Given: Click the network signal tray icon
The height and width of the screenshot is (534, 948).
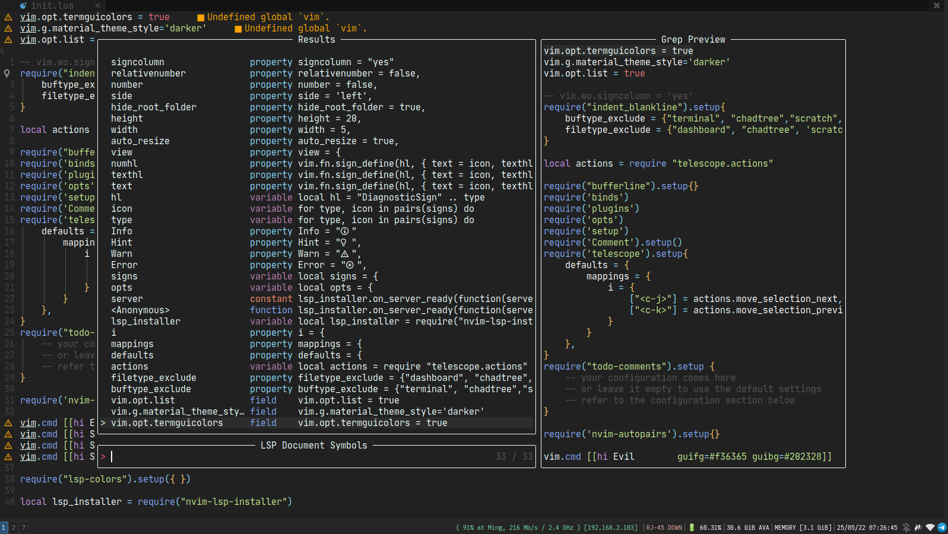Looking at the screenshot, I should (x=930, y=527).
